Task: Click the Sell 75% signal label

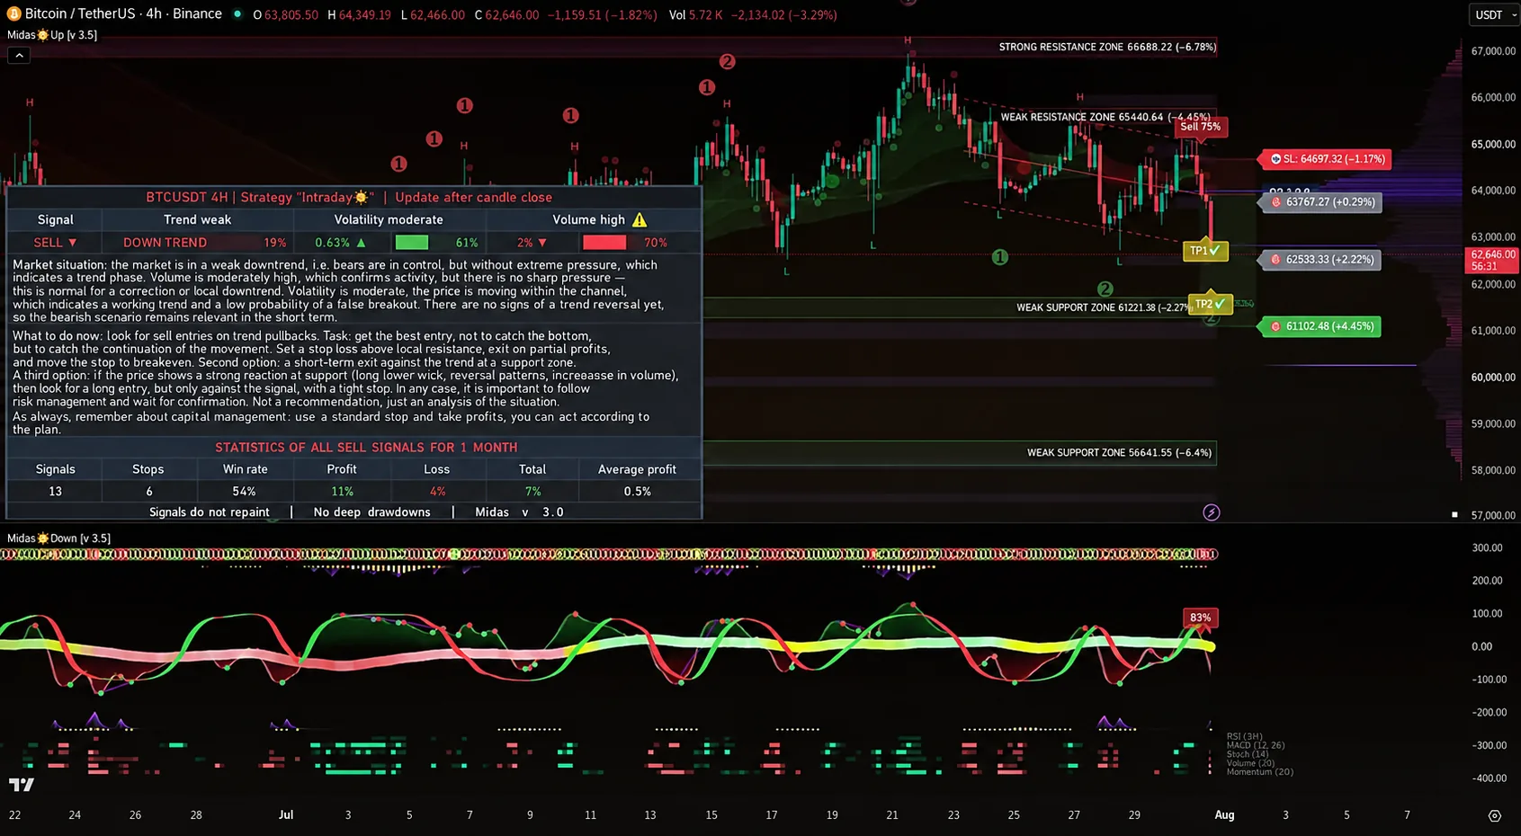Action: pos(1201,127)
